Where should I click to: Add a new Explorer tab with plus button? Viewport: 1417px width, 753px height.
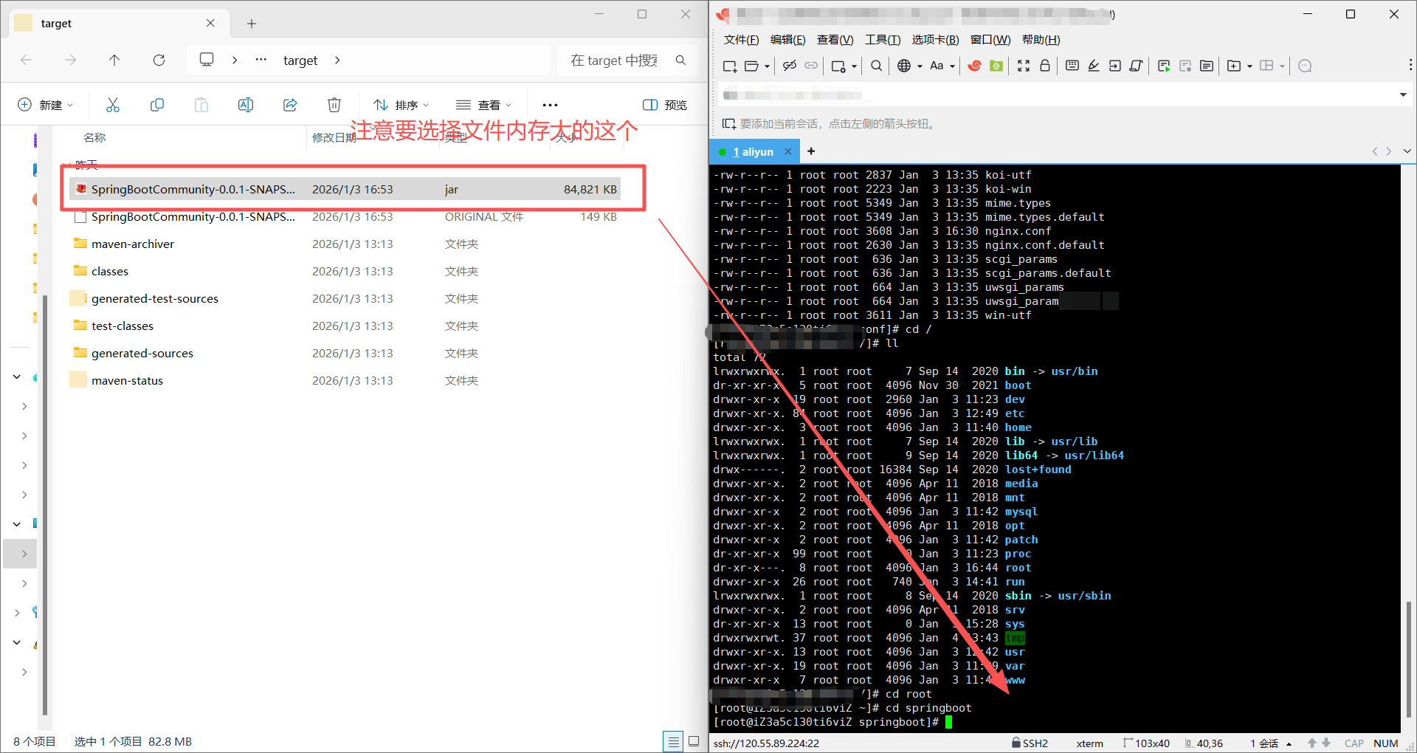click(252, 24)
